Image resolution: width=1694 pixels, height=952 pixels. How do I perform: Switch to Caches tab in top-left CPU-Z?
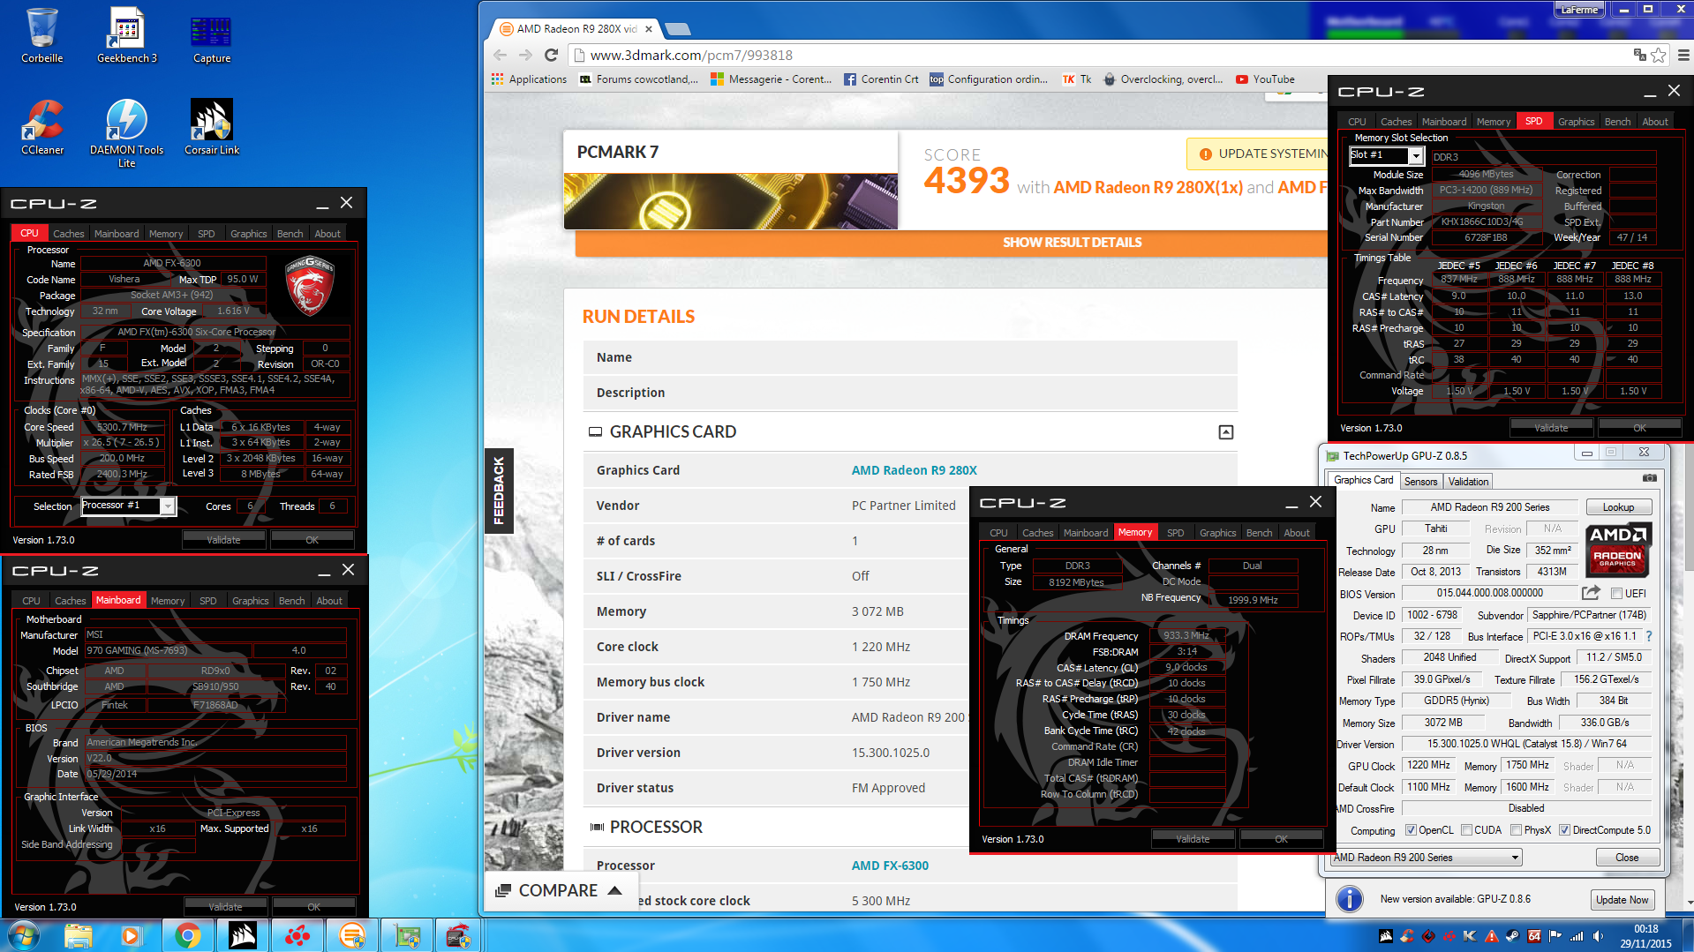click(68, 234)
